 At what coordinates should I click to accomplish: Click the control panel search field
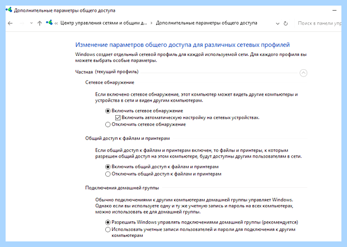coord(318,23)
